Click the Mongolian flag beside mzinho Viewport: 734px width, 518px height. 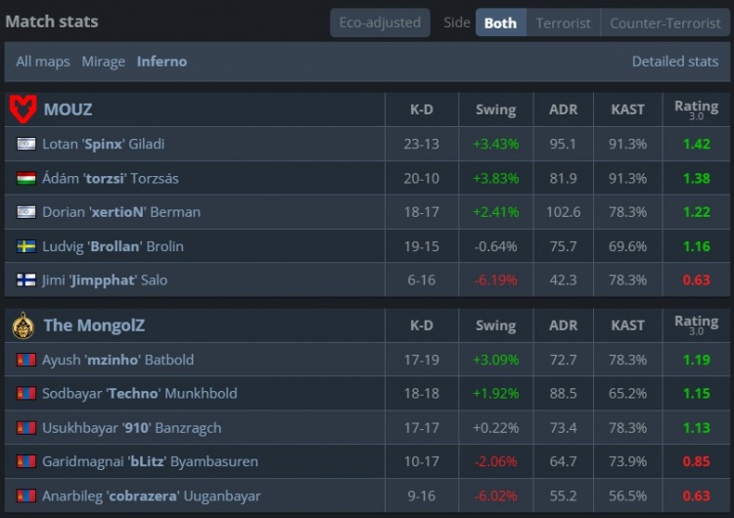point(26,360)
